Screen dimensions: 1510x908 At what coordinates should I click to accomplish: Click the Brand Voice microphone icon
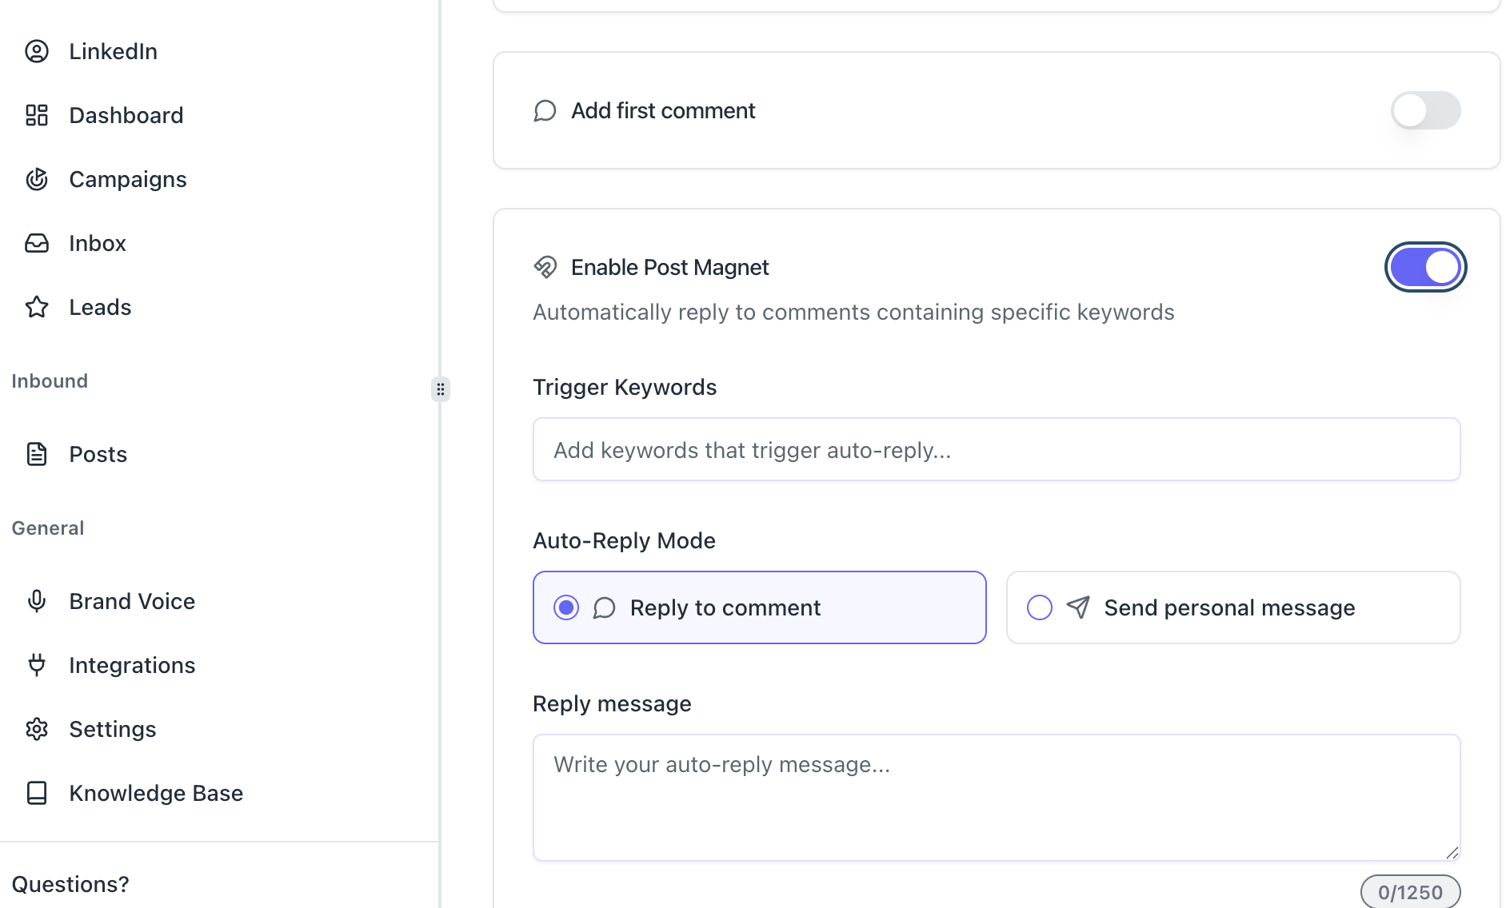37,601
